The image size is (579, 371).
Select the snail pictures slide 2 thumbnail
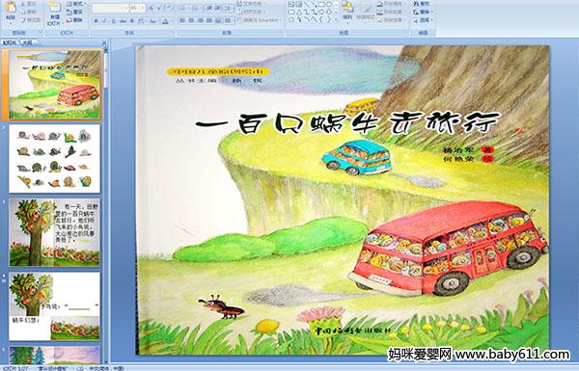tap(54, 159)
